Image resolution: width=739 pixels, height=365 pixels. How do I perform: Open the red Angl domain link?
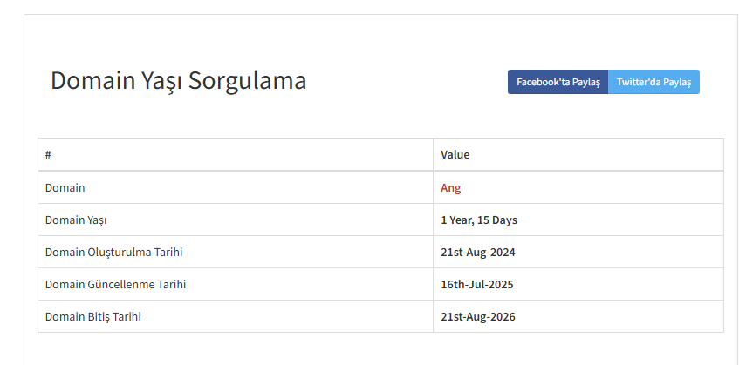coord(451,187)
